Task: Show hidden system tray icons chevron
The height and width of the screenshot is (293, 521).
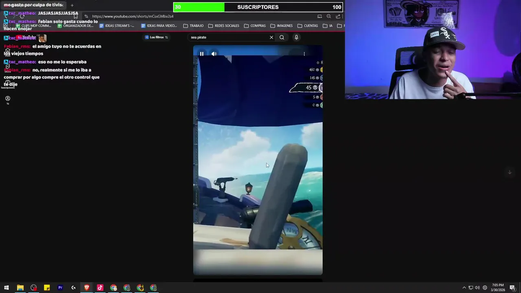Action: [x=464, y=288]
